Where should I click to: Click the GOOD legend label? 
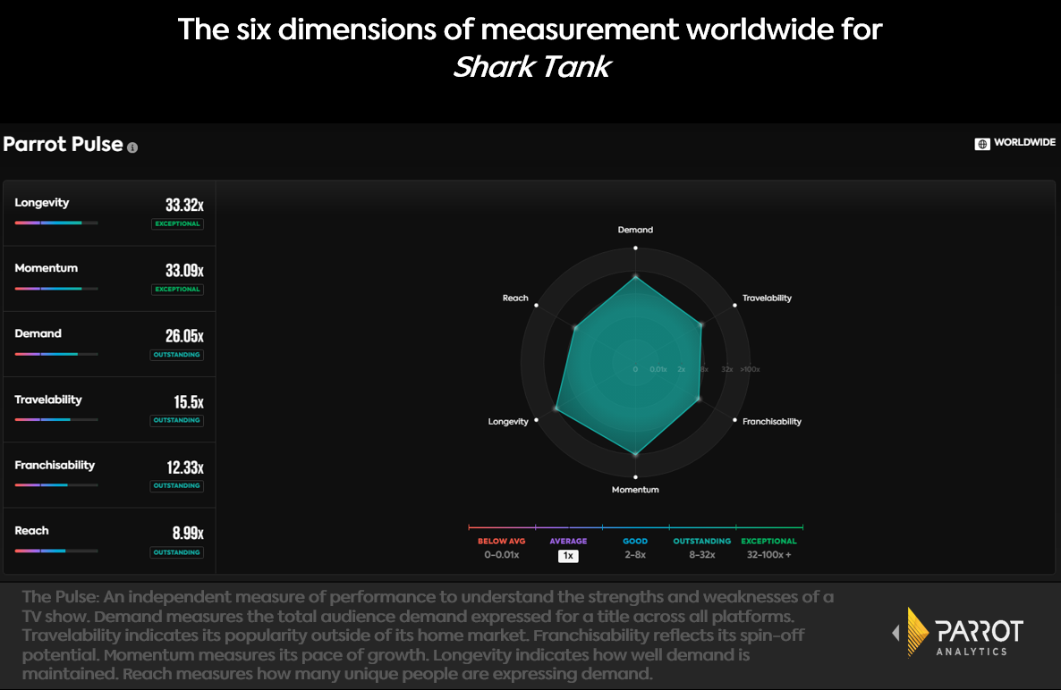635,542
